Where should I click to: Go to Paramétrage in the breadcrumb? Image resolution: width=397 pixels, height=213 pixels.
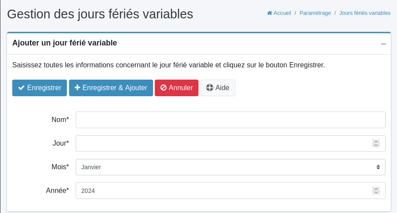point(315,13)
